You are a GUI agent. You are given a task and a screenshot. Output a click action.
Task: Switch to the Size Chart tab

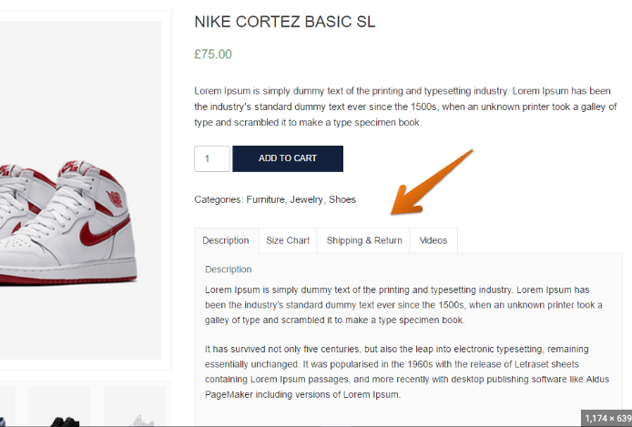[288, 240]
